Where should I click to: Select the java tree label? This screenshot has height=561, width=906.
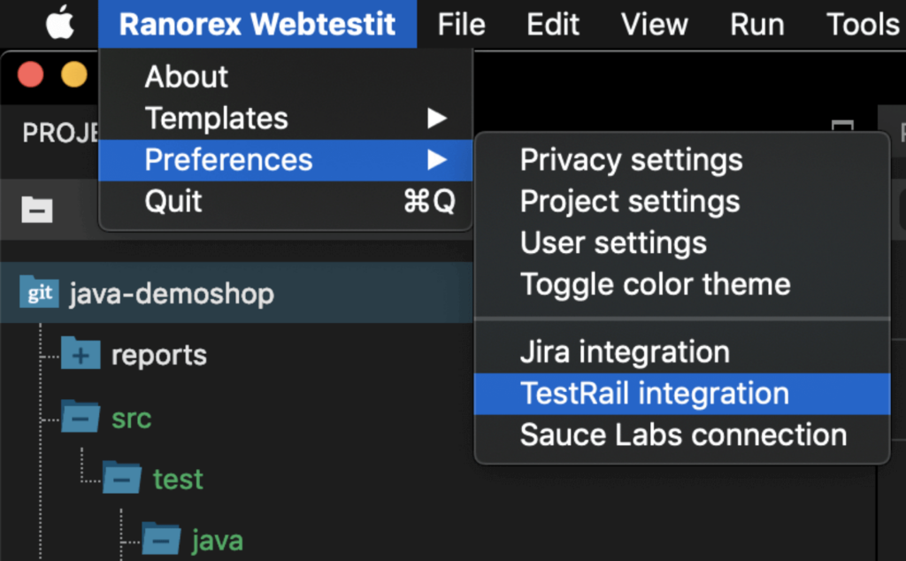pos(218,541)
